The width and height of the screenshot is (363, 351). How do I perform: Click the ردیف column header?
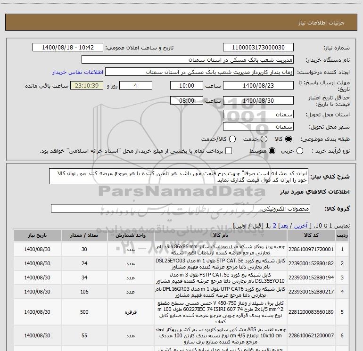coord(342,235)
